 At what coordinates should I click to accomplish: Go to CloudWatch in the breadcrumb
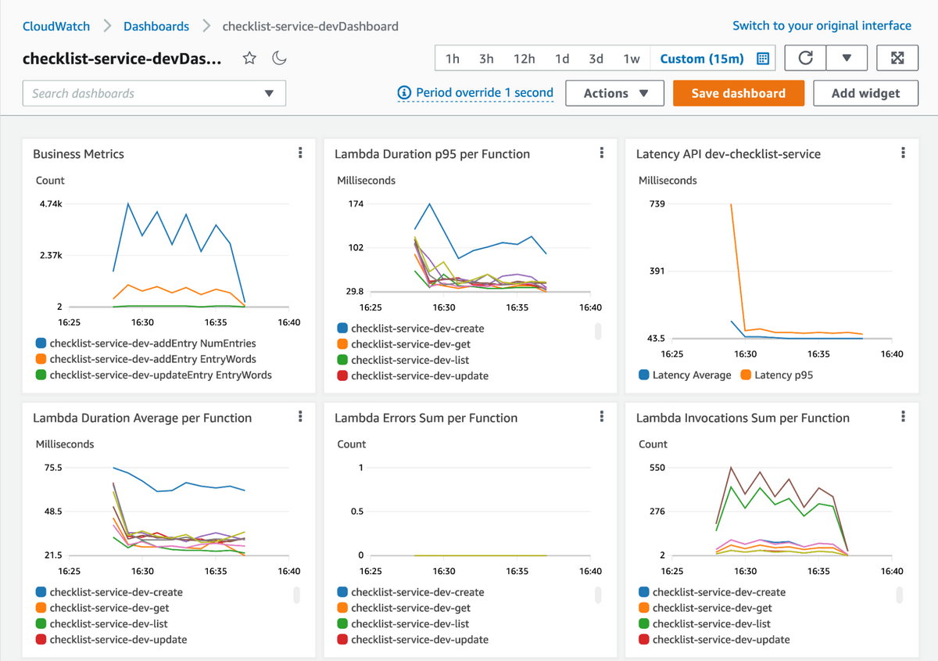pyautogui.click(x=56, y=26)
